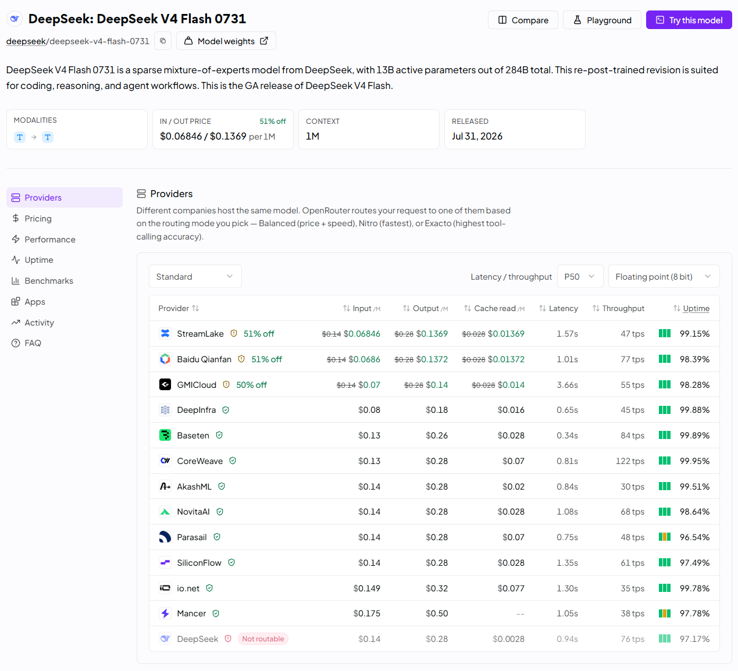Click the Parasail provider logo

[165, 537]
